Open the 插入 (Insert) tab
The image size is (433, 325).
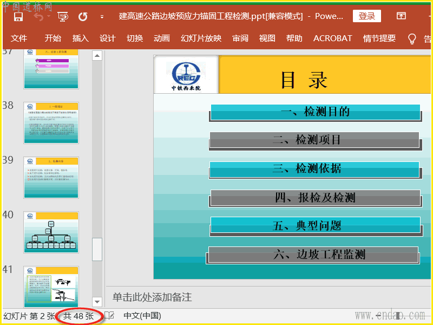[x=80, y=38]
